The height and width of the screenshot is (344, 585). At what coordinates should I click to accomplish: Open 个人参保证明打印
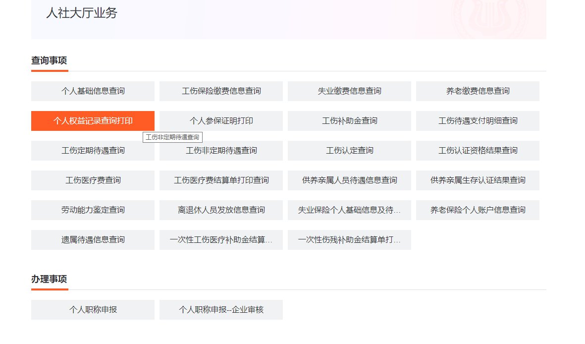click(221, 121)
